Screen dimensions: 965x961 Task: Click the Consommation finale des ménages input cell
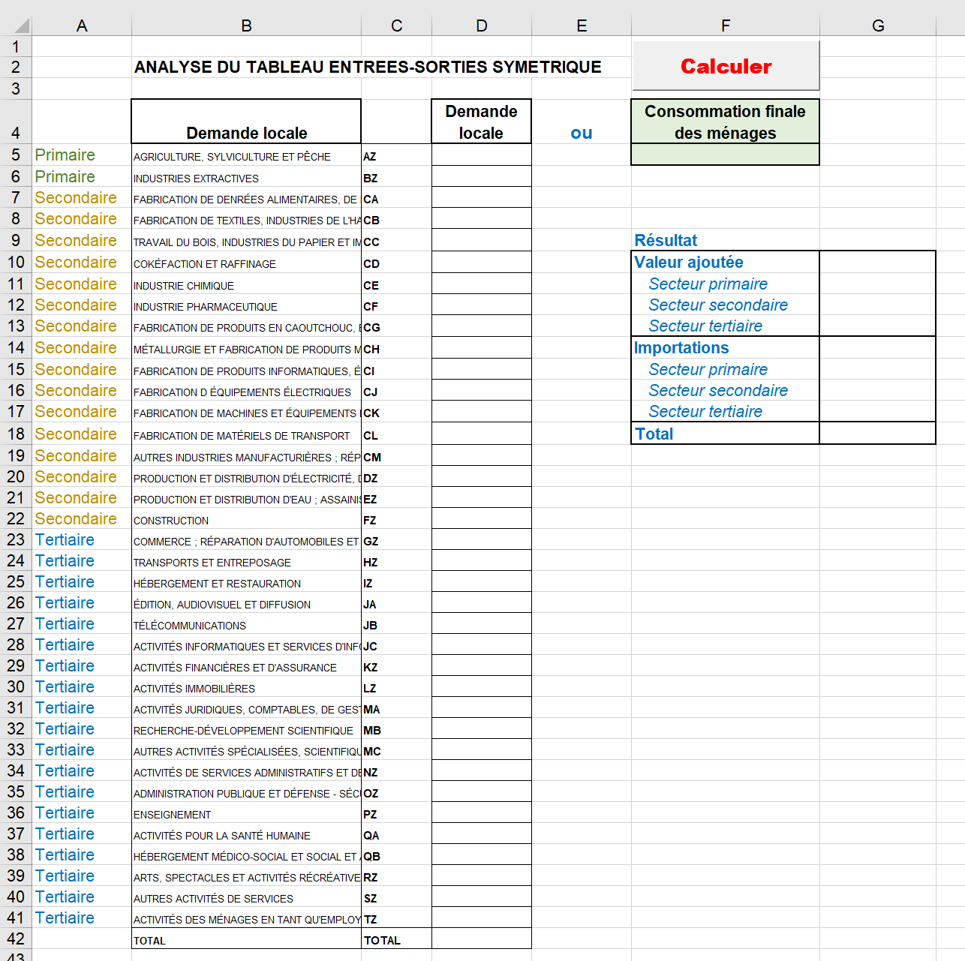click(726, 155)
